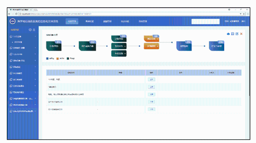Image resolution: width=256 pixels, height=143 pixels.
Task: Collapse the first expanded sidebar tree group
Action: tap(35, 36)
